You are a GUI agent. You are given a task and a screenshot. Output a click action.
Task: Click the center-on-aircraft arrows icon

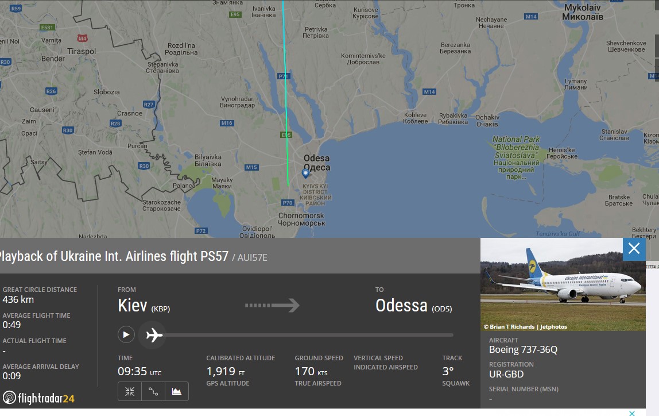130,391
